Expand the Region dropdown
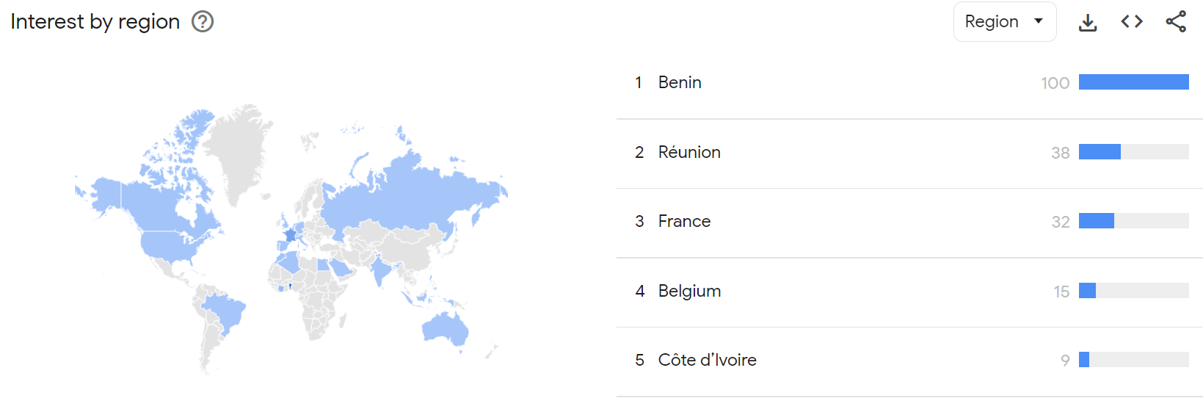 (1005, 22)
